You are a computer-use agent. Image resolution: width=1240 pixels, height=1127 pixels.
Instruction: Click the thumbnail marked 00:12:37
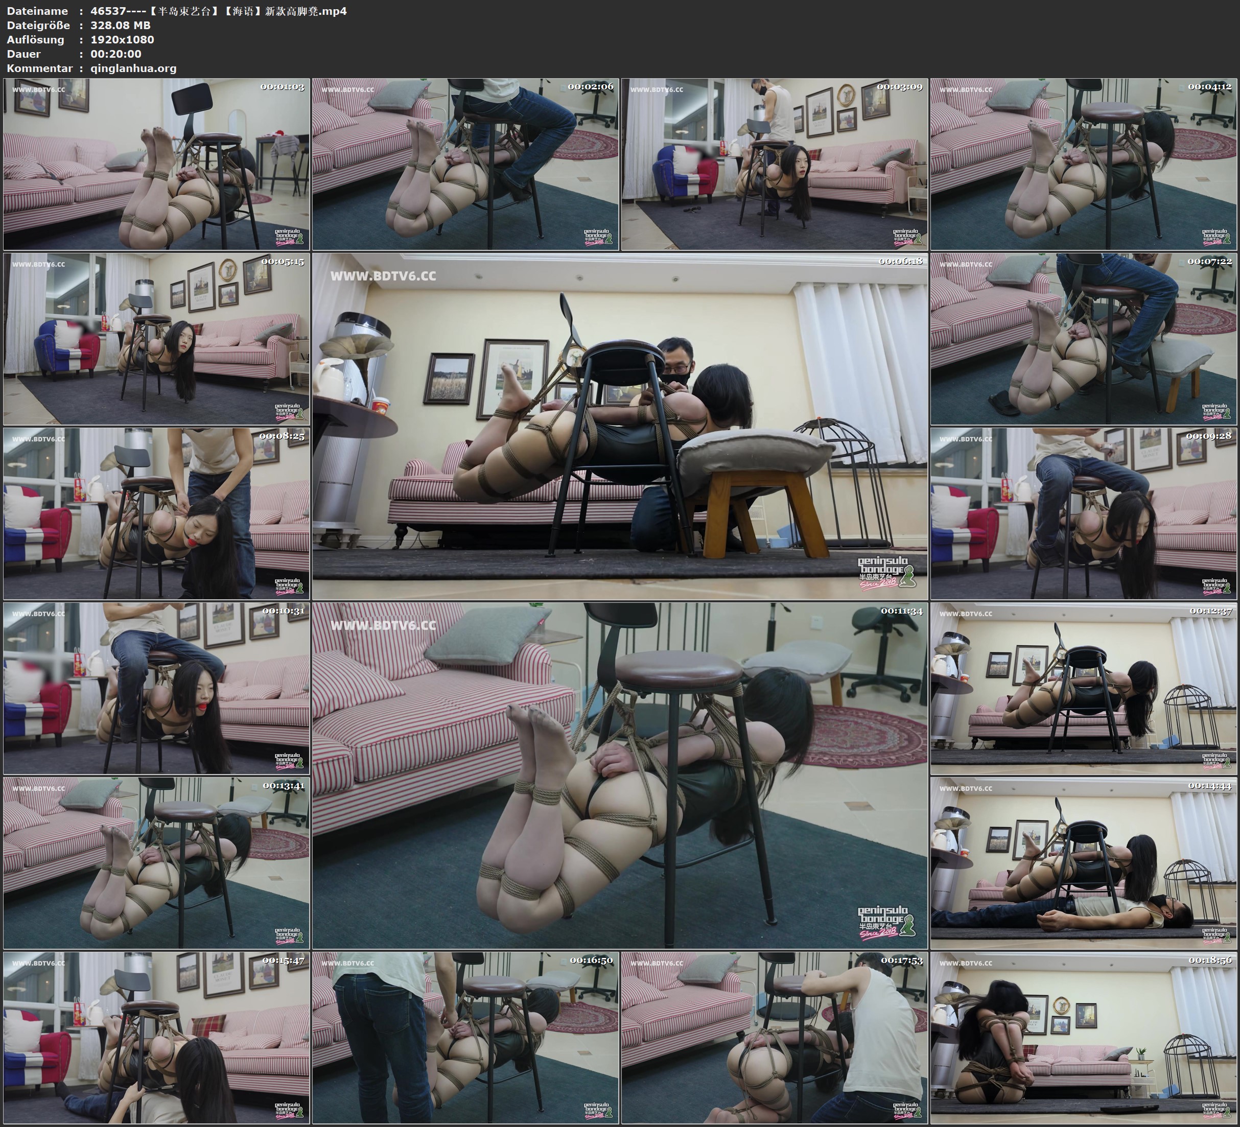tap(1084, 688)
